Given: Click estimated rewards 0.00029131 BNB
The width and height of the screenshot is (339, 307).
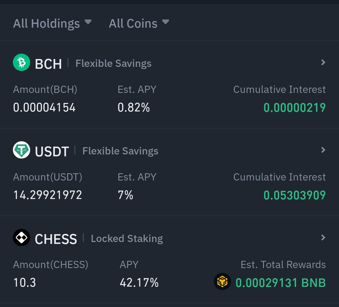Looking at the screenshot, I should [281, 283].
